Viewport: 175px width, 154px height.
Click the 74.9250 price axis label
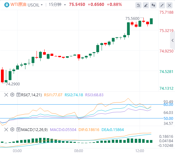166,51
